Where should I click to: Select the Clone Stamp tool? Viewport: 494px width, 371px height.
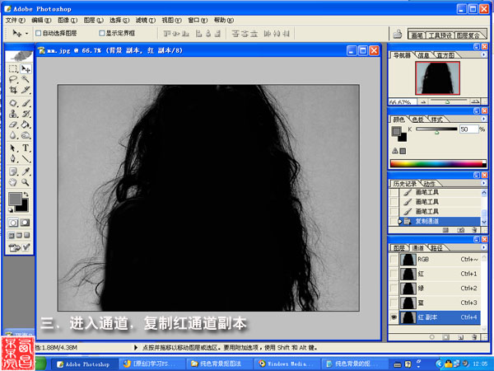point(13,114)
